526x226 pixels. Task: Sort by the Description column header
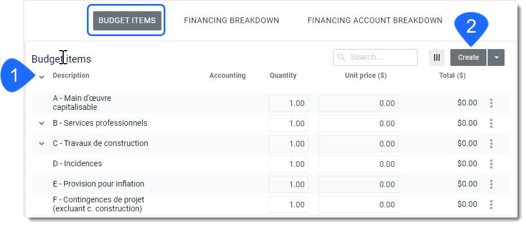[71, 76]
